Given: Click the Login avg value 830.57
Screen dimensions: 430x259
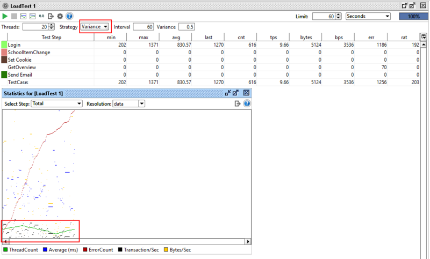Looking at the screenshot, I should (x=183, y=45).
